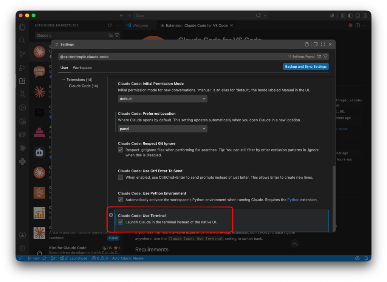The image size is (387, 282).
Task: Refresh the Extensions Marketplace list
Action: [x=110, y=25]
